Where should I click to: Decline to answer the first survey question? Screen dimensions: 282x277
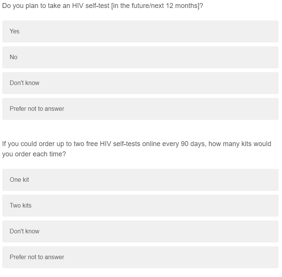(x=140, y=109)
